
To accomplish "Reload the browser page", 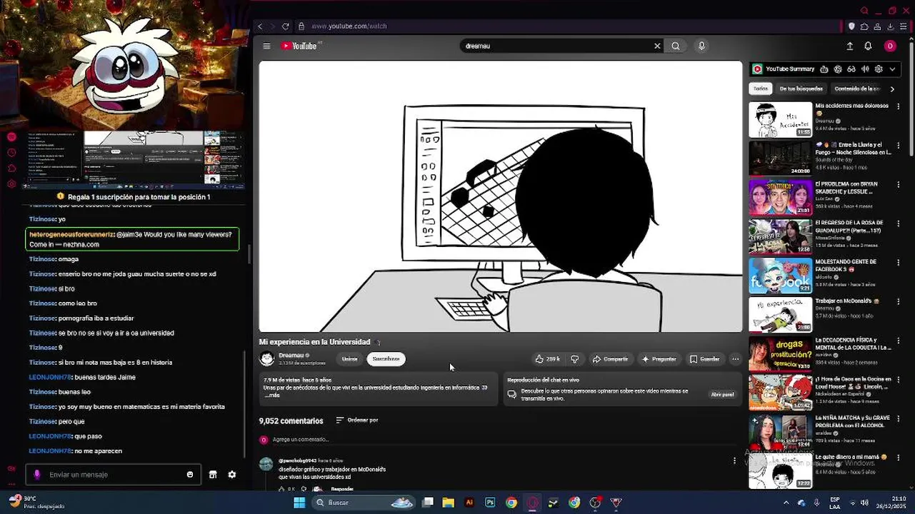I will (x=286, y=26).
